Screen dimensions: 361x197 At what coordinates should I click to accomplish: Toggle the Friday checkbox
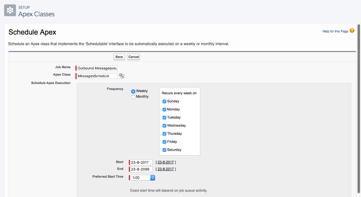click(x=164, y=142)
